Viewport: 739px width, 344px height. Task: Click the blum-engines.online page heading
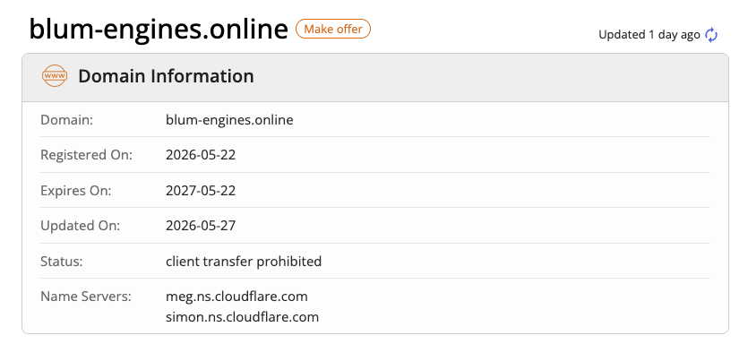[x=159, y=30]
